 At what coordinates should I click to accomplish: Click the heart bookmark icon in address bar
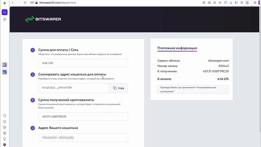[226, 3]
